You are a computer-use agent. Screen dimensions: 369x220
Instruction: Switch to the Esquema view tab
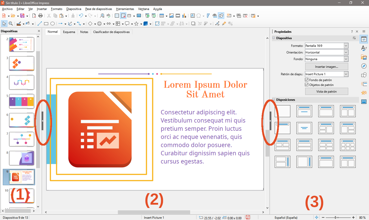69,32
